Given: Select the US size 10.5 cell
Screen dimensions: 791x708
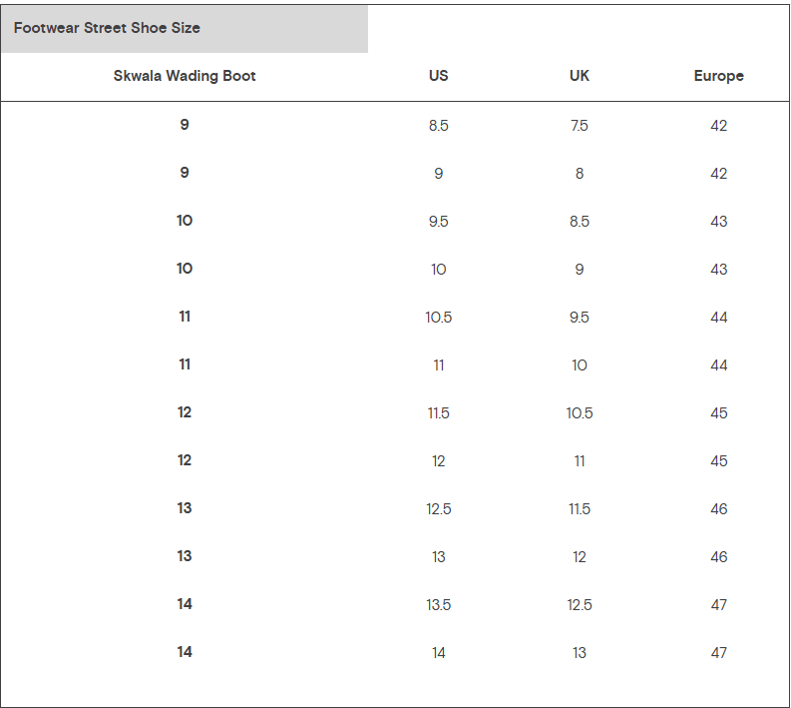Looking at the screenshot, I should [439, 318].
